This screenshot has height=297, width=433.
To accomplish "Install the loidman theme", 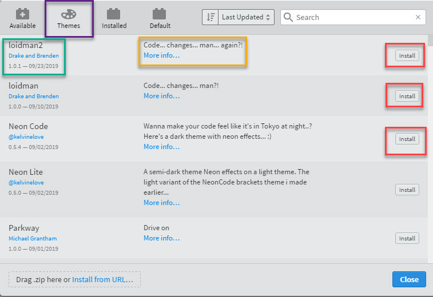I will [x=407, y=97].
